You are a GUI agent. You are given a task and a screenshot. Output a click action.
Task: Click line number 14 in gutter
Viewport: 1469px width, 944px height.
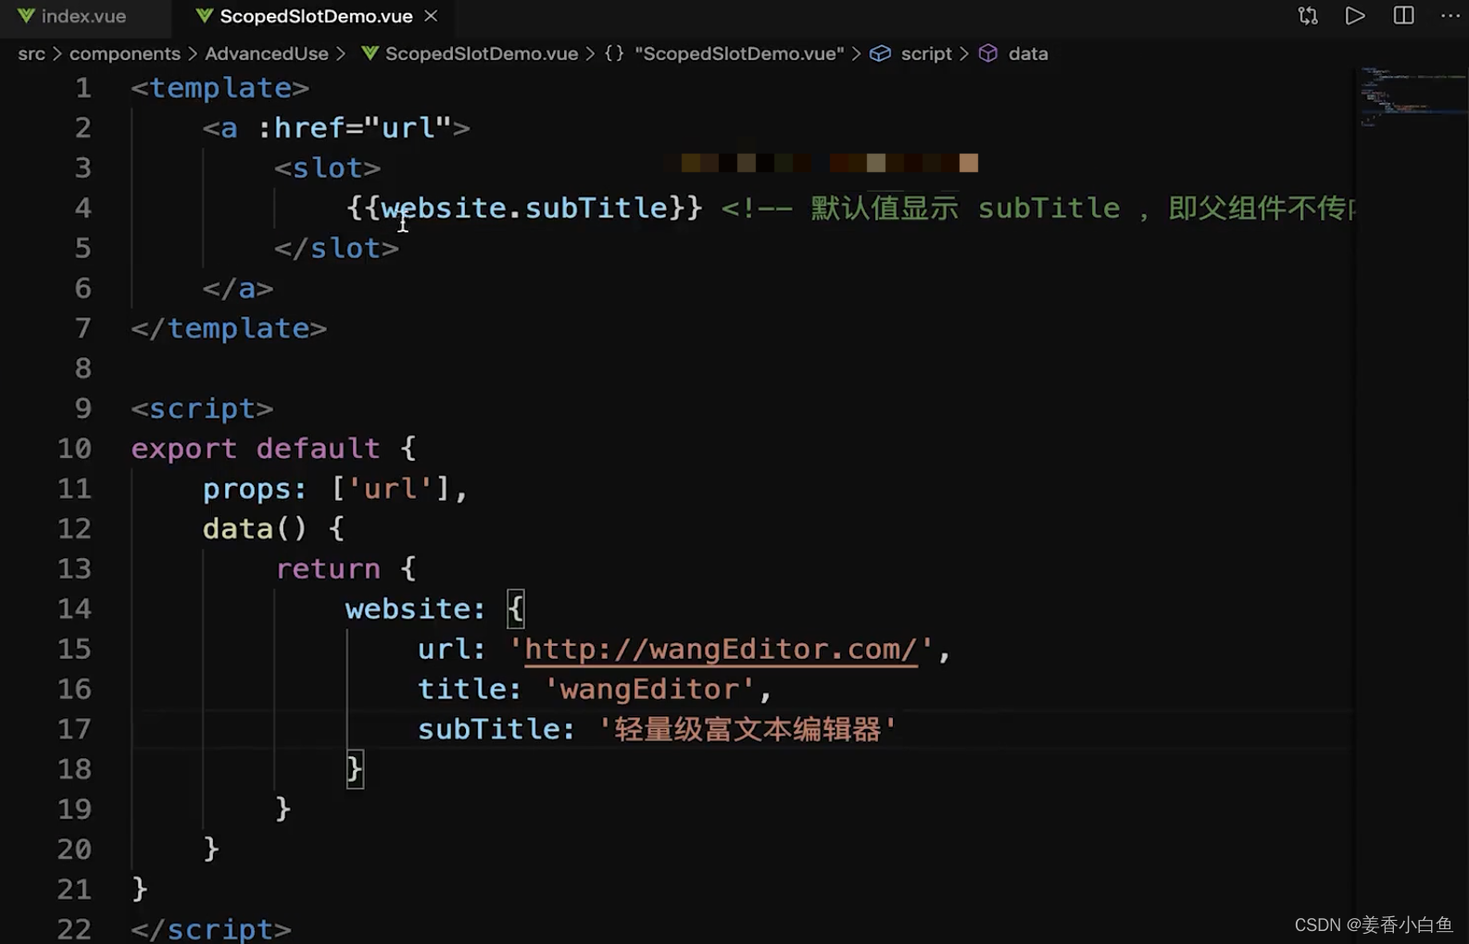click(74, 609)
